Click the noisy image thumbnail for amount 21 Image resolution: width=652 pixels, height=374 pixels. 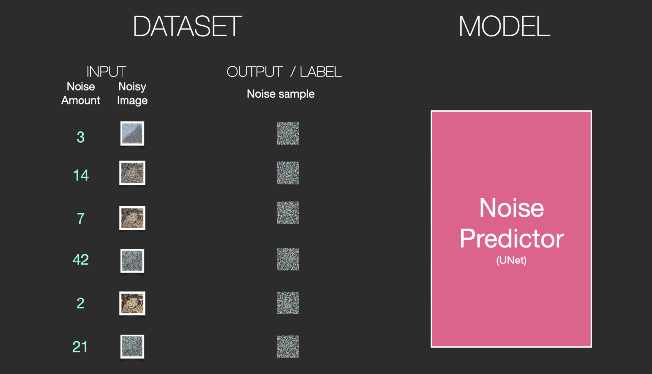click(x=132, y=346)
